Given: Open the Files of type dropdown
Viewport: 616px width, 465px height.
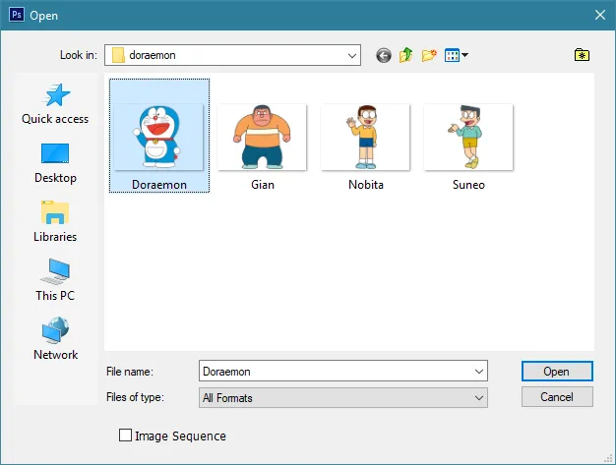Looking at the screenshot, I should [343, 398].
